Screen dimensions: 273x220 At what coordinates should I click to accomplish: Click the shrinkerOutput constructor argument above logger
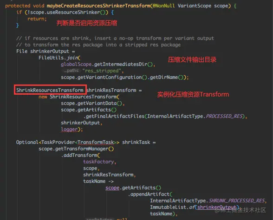tap(80, 123)
